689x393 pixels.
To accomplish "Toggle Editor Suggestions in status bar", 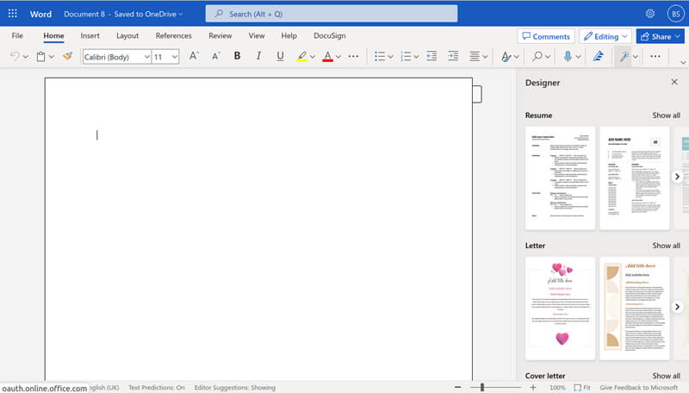I will click(x=235, y=388).
